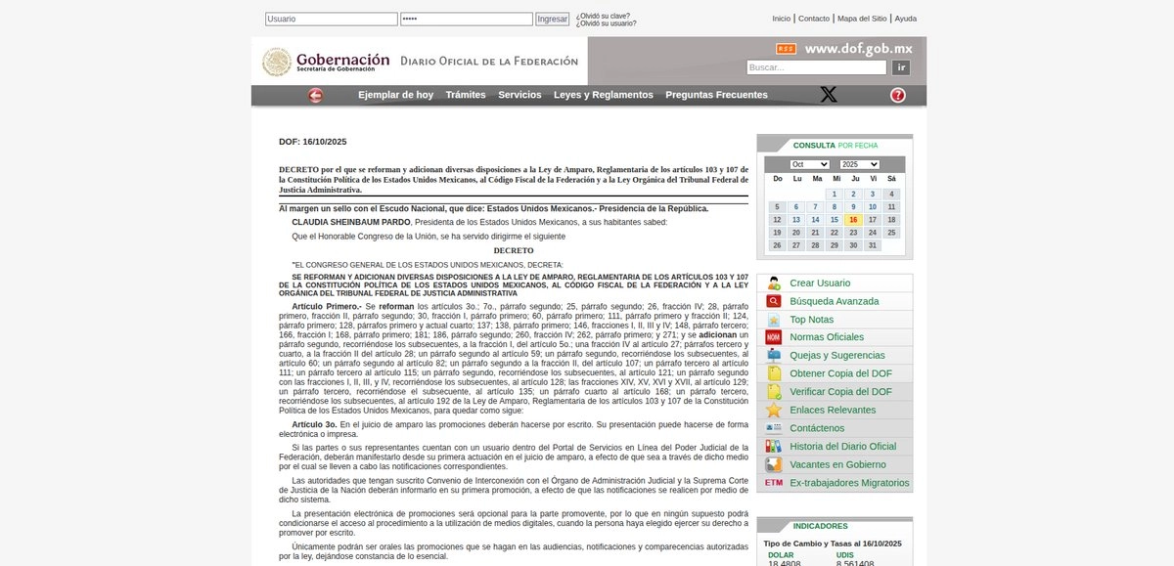Click the NOM Normas Oficiales icon
This screenshot has height=566, width=1174.
point(773,337)
